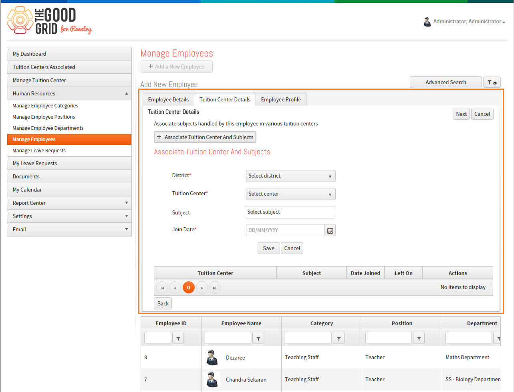This screenshot has height=392, width=514.
Task: Toggle the filter visibility eye button
Action: [492, 83]
